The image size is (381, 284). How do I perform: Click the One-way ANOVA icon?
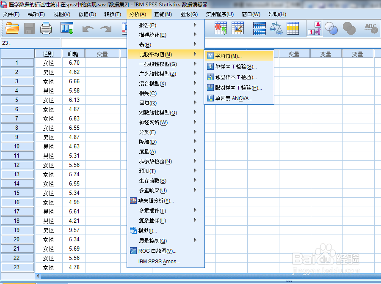(x=210, y=98)
